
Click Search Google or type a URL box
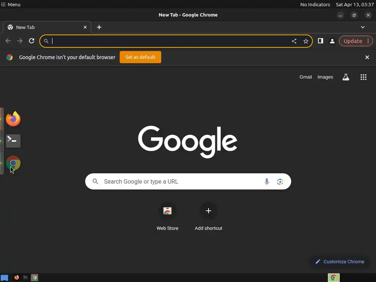(188, 181)
